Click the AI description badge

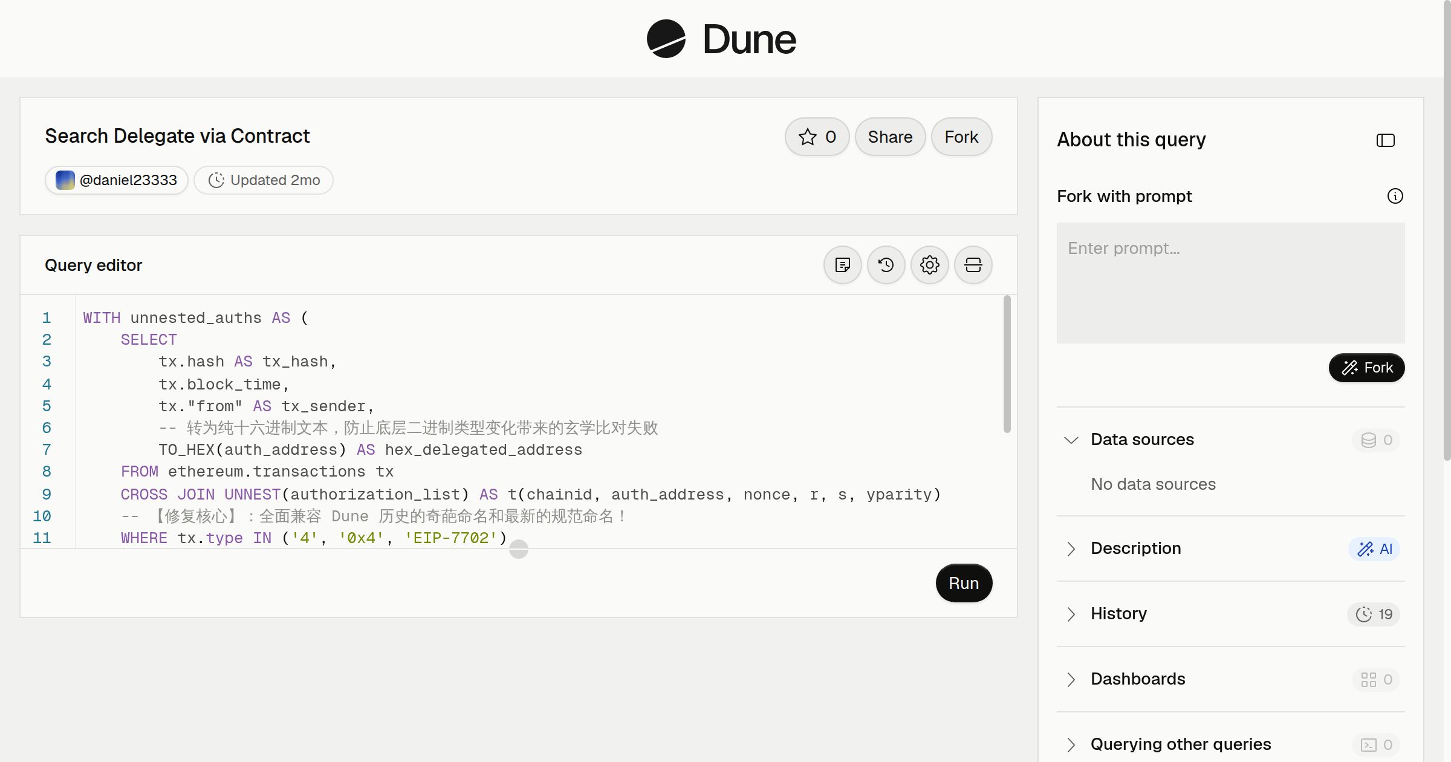(1374, 549)
